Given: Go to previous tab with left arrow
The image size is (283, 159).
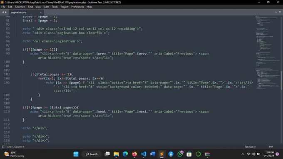Looking at the screenshot, I should (x=3, y=12).
